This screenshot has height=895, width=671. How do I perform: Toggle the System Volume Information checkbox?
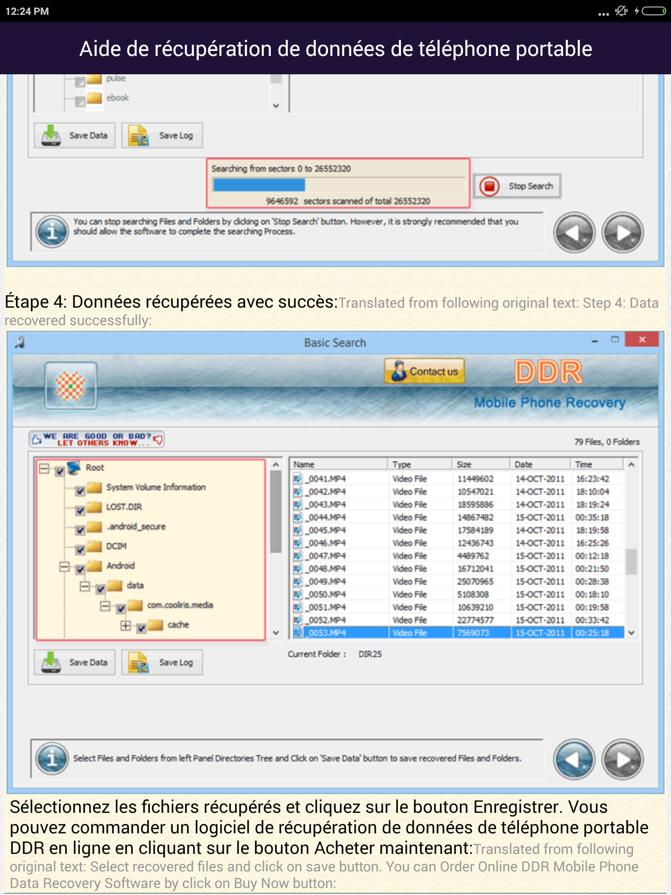coord(80,491)
